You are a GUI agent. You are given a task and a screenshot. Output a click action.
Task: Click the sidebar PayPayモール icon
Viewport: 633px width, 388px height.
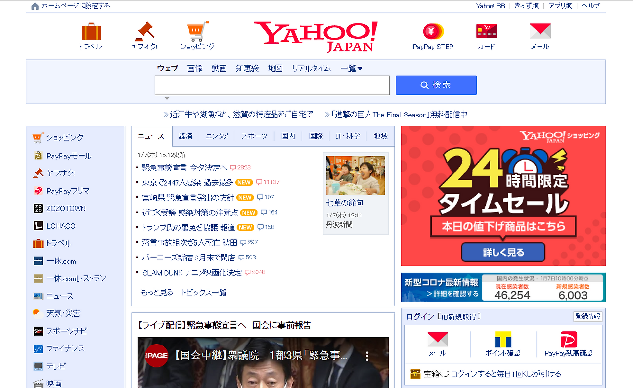(38, 156)
